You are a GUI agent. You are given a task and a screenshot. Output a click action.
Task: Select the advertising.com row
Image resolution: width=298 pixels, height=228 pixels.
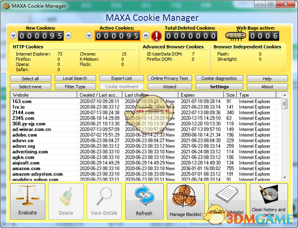coord(146,152)
